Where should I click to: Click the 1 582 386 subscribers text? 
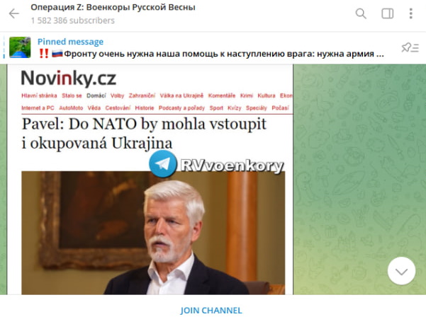pos(72,21)
